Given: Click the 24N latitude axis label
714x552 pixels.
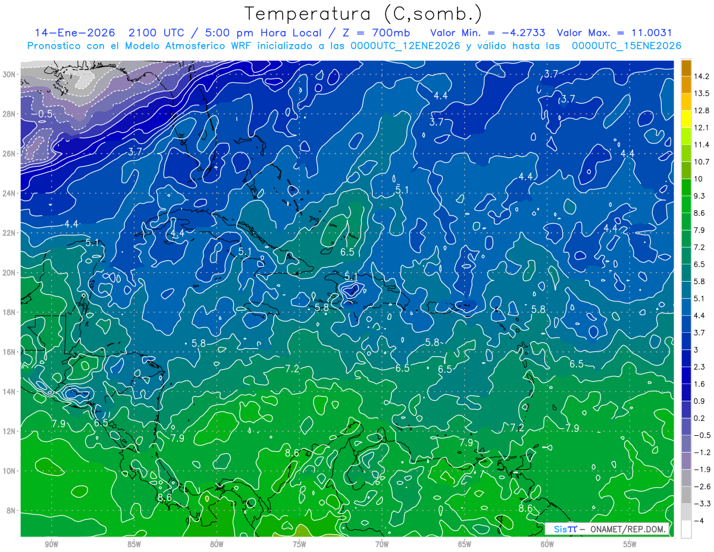Looking at the screenshot, I should pos(10,194).
